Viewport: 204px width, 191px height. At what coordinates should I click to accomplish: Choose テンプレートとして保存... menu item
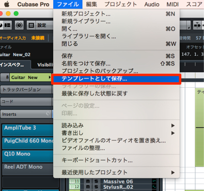coord(117,78)
